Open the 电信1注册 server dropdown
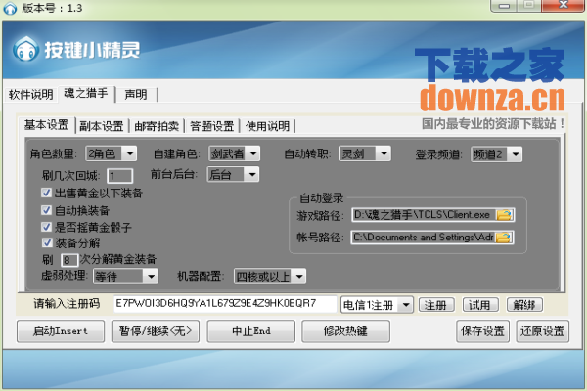Image resolution: width=587 pixels, height=391 pixels. (377, 305)
